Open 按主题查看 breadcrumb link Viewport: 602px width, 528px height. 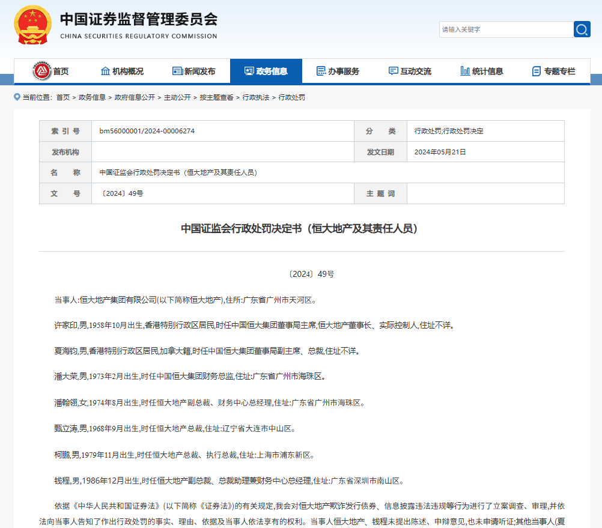pyautogui.click(x=216, y=97)
